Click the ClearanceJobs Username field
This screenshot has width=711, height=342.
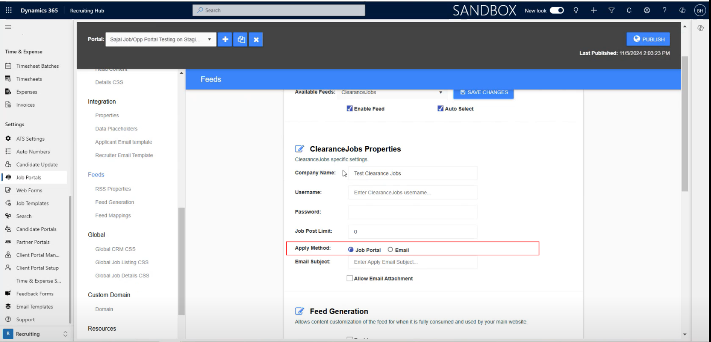tap(413, 192)
